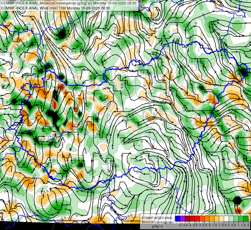Select legend swatch between -2 and -1.5
This screenshot has width=251, height=230.
click(x=212, y=218)
